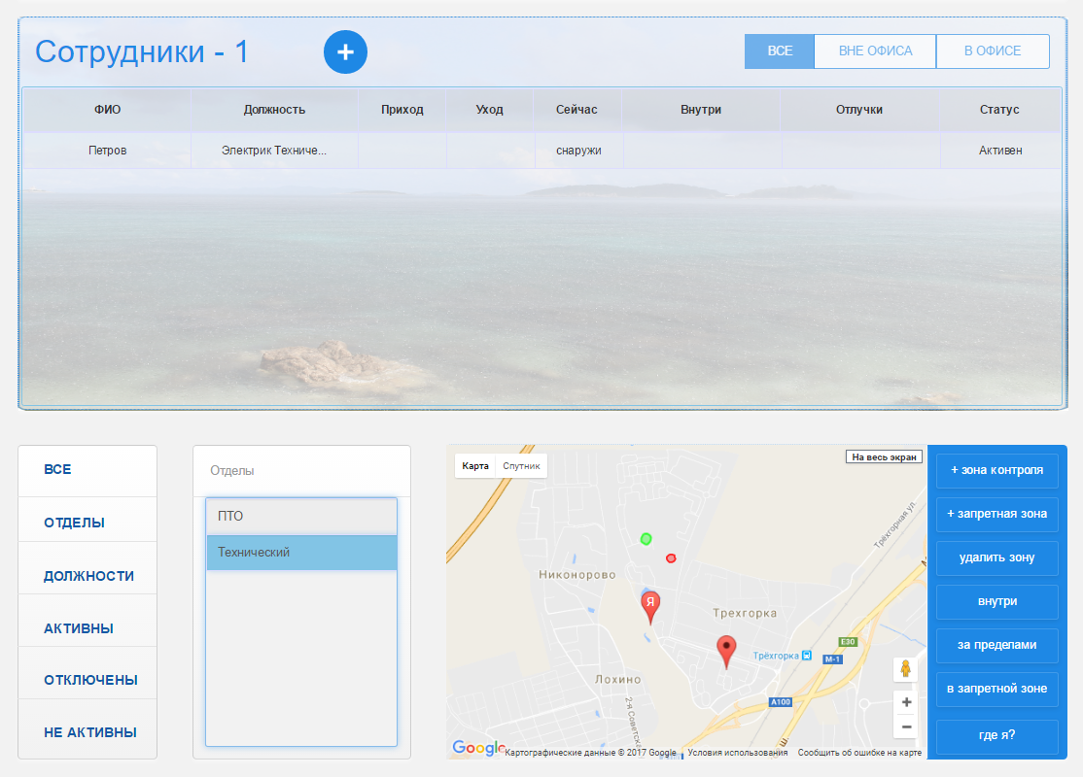Click the снаружи status cell
The image size is (1083, 777).
pyautogui.click(x=578, y=151)
